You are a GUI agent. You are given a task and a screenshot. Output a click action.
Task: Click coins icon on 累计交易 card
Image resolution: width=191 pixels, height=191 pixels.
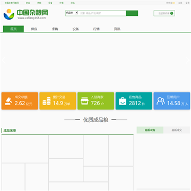[x=47, y=101]
